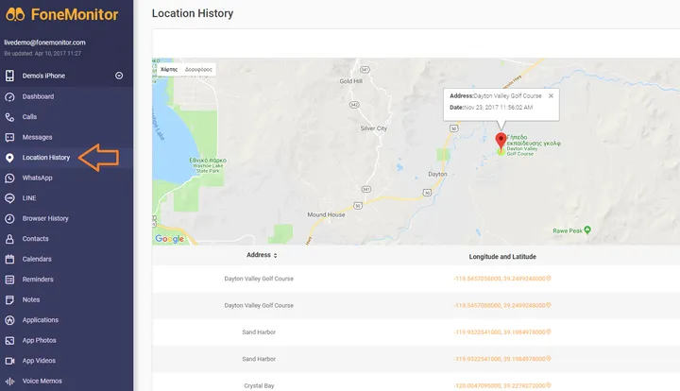Select second Dayton Valley Golf Course address row
The width and height of the screenshot is (680, 391).
point(259,306)
